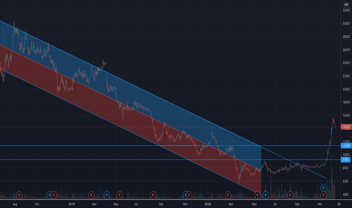Click the 30000 price axis value
This screenshot has height=208, width=352.
[346, 23]
